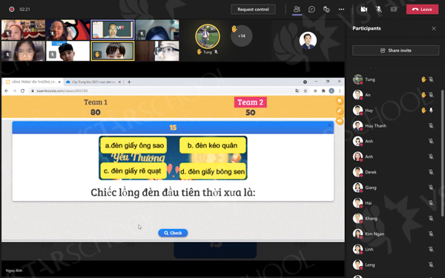Click Share invite in Participants panel

tap(395, 50)
